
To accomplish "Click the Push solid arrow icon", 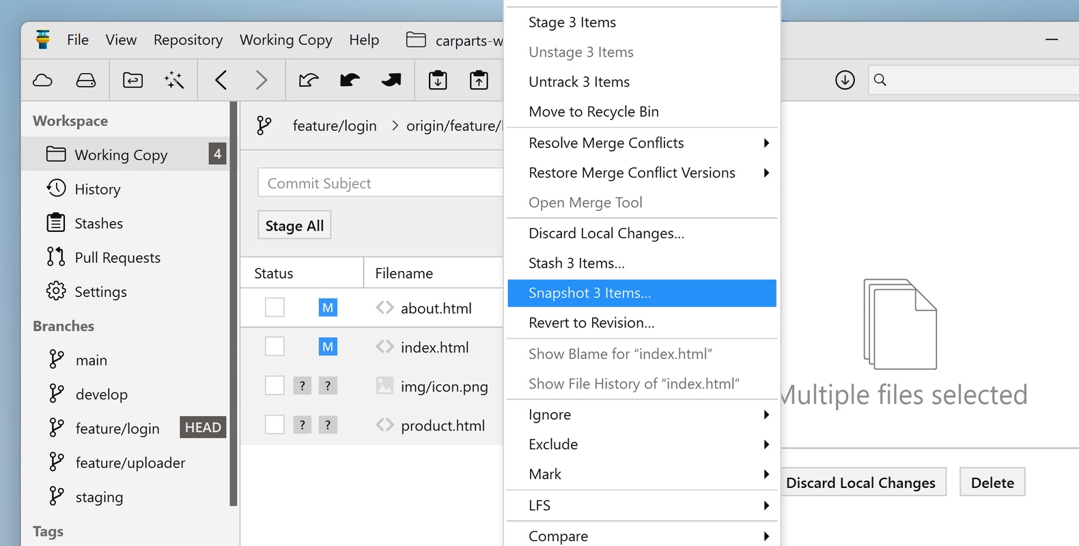I will (x=391, y=81).
